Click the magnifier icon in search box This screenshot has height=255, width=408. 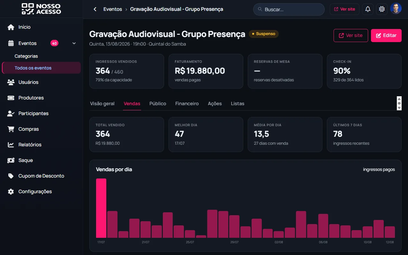click(x=260, y=9)
